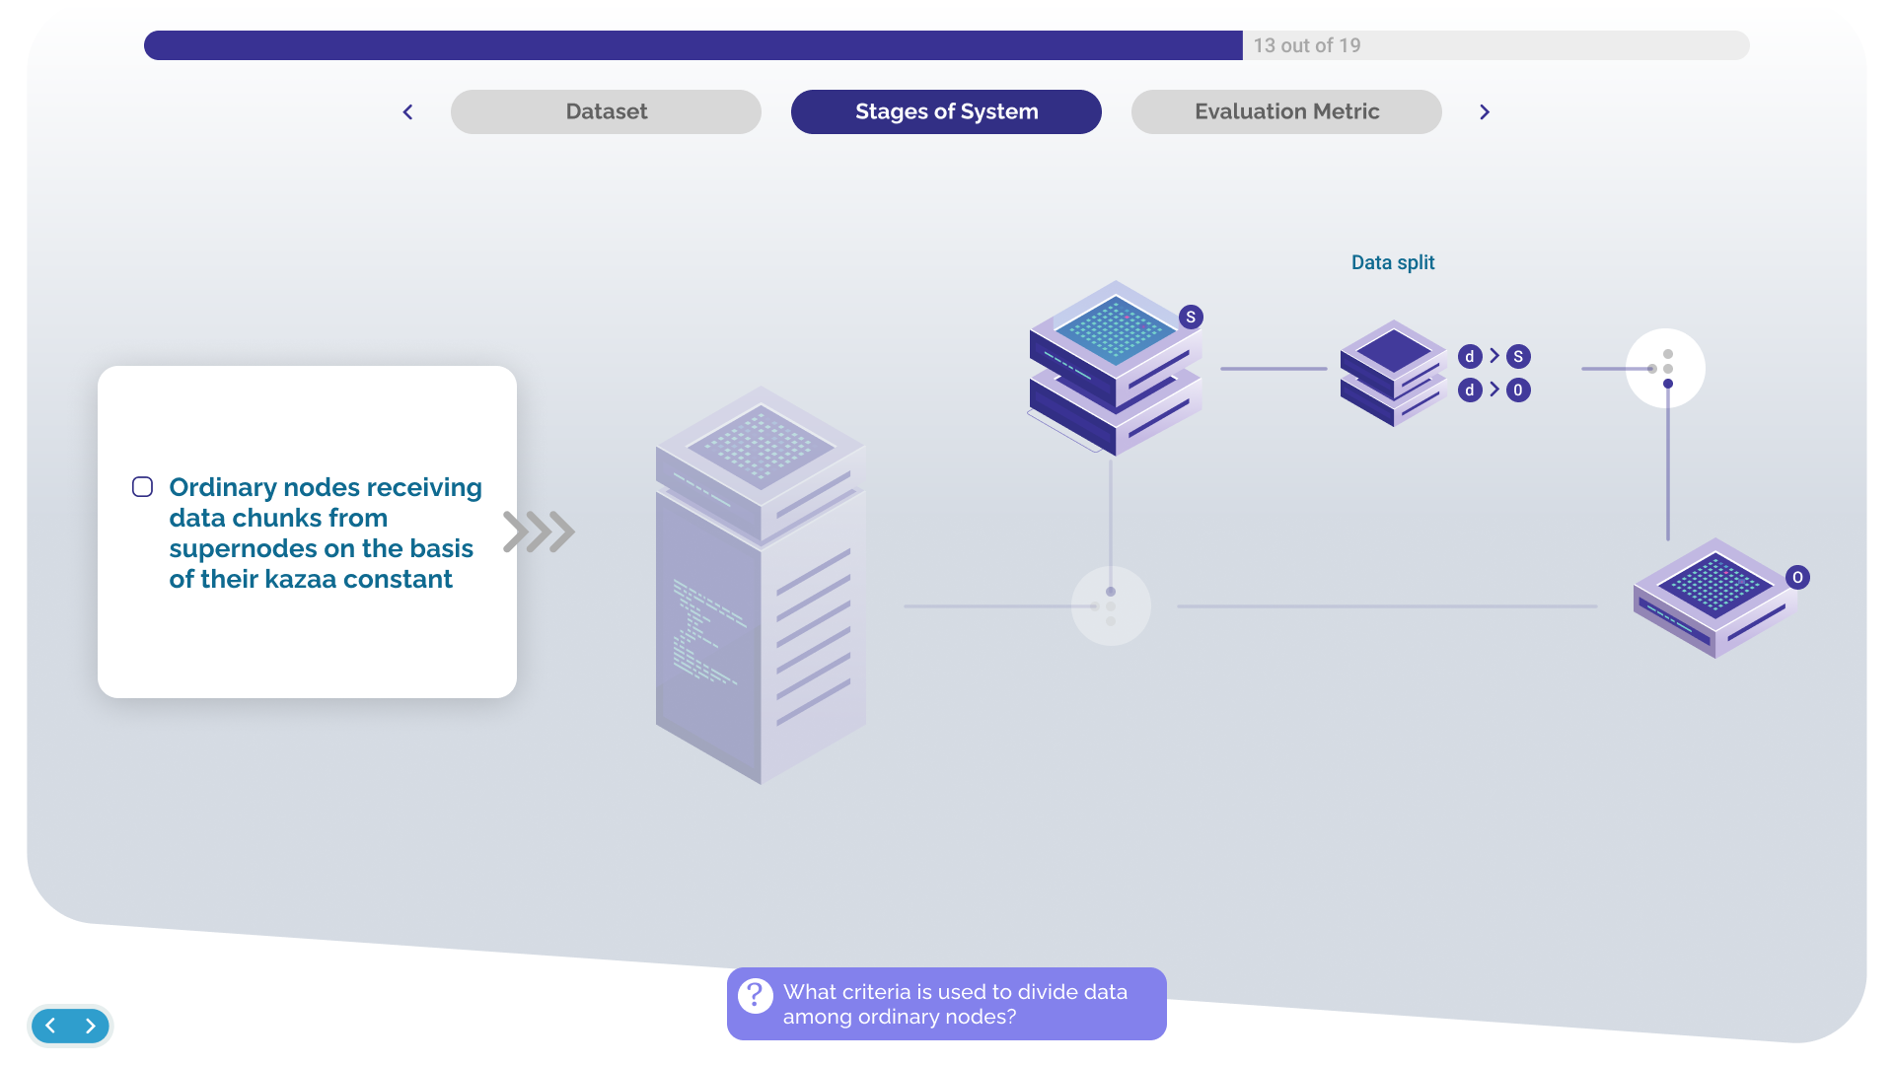The height and width of the screenshot is (1065, 1894).
Task: Click the 13 out of 19 progress bar
Action: point(946,45)
